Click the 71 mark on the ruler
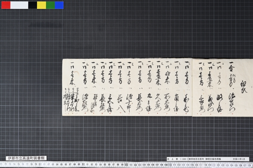This screenshot has height=168, width=253. coord(1,164)
